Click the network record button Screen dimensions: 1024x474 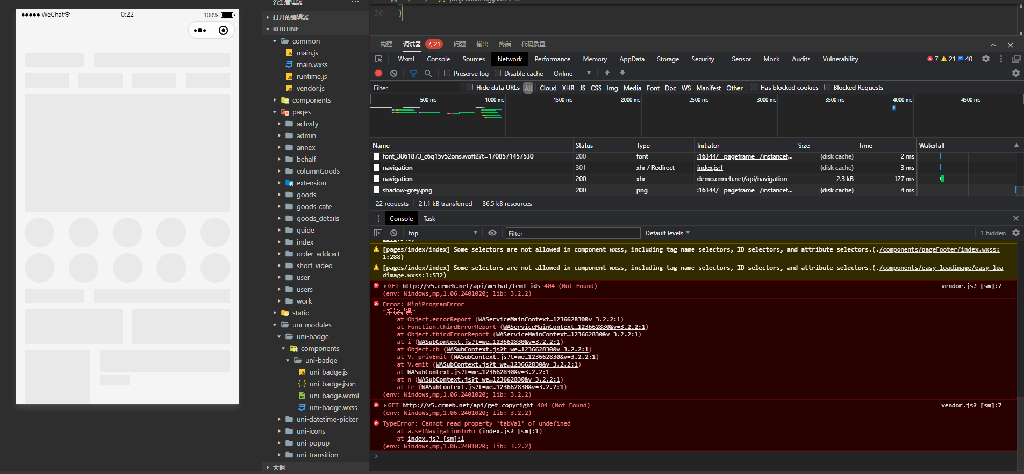point(378,74)
